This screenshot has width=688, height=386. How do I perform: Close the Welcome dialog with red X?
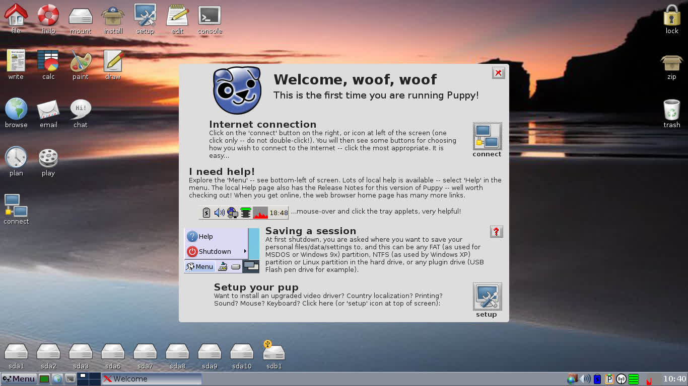tap(498, 73)
